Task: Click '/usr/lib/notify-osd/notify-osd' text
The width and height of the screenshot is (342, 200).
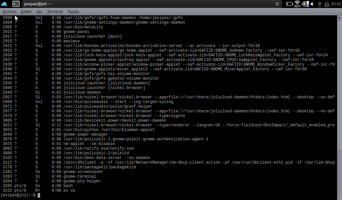Action: pyautogui.click(x=99, y=148)
